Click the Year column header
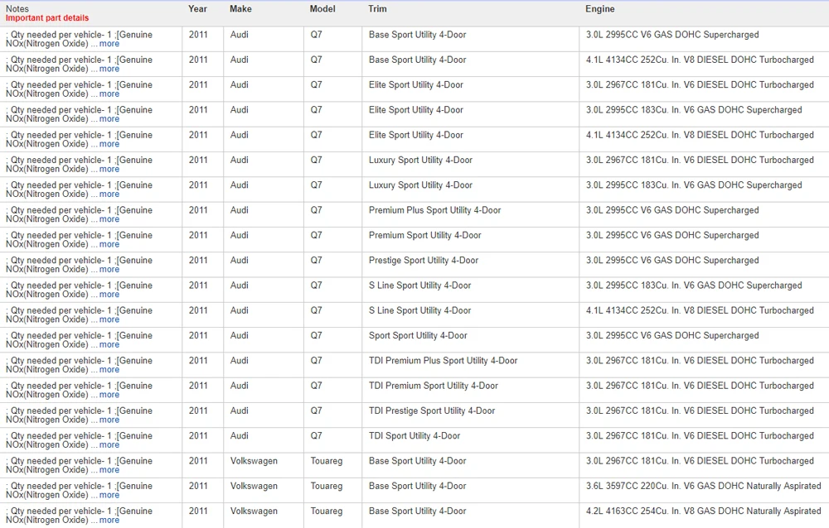Viewport: 829px width, 528px height. click(x=198, y=9)
